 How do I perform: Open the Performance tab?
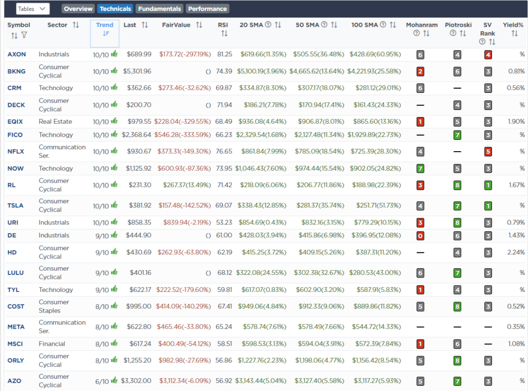tap(207, 9)
